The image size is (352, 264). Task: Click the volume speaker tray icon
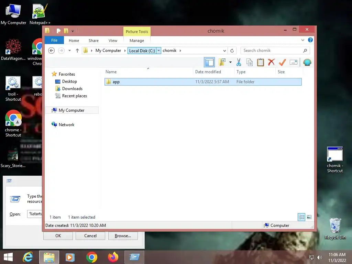(x=319, y=257)
